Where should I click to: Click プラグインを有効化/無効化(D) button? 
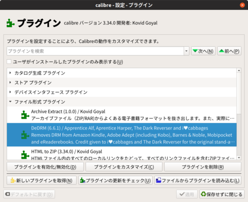pyautogui.click(x=45, y=167)
